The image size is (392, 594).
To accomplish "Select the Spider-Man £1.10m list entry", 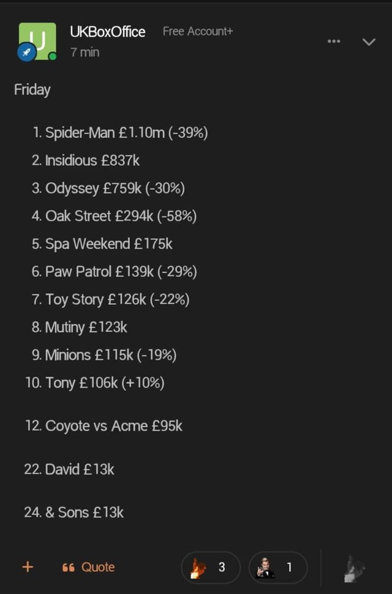I will tap(120, 133).
